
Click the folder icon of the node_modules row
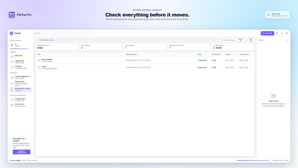39,60
